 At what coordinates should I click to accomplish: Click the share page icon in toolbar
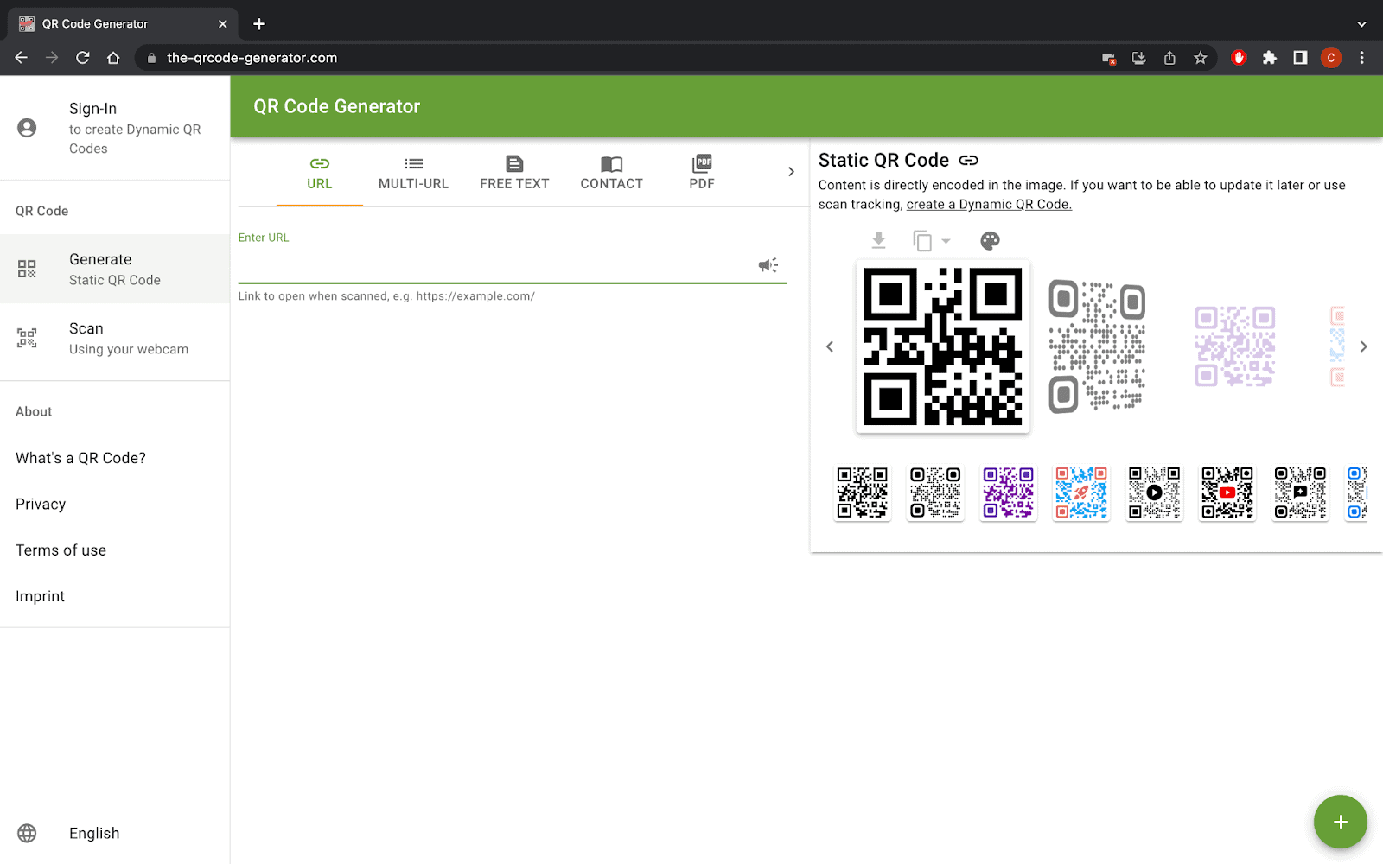click(x=1169, y=58)
